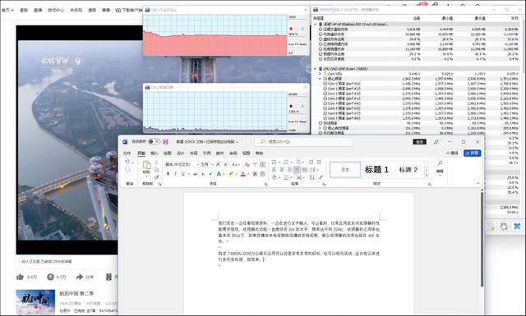
Task: Click the Word search box
Action: coord(304,142)
